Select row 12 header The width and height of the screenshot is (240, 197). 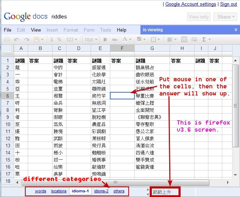8,138
